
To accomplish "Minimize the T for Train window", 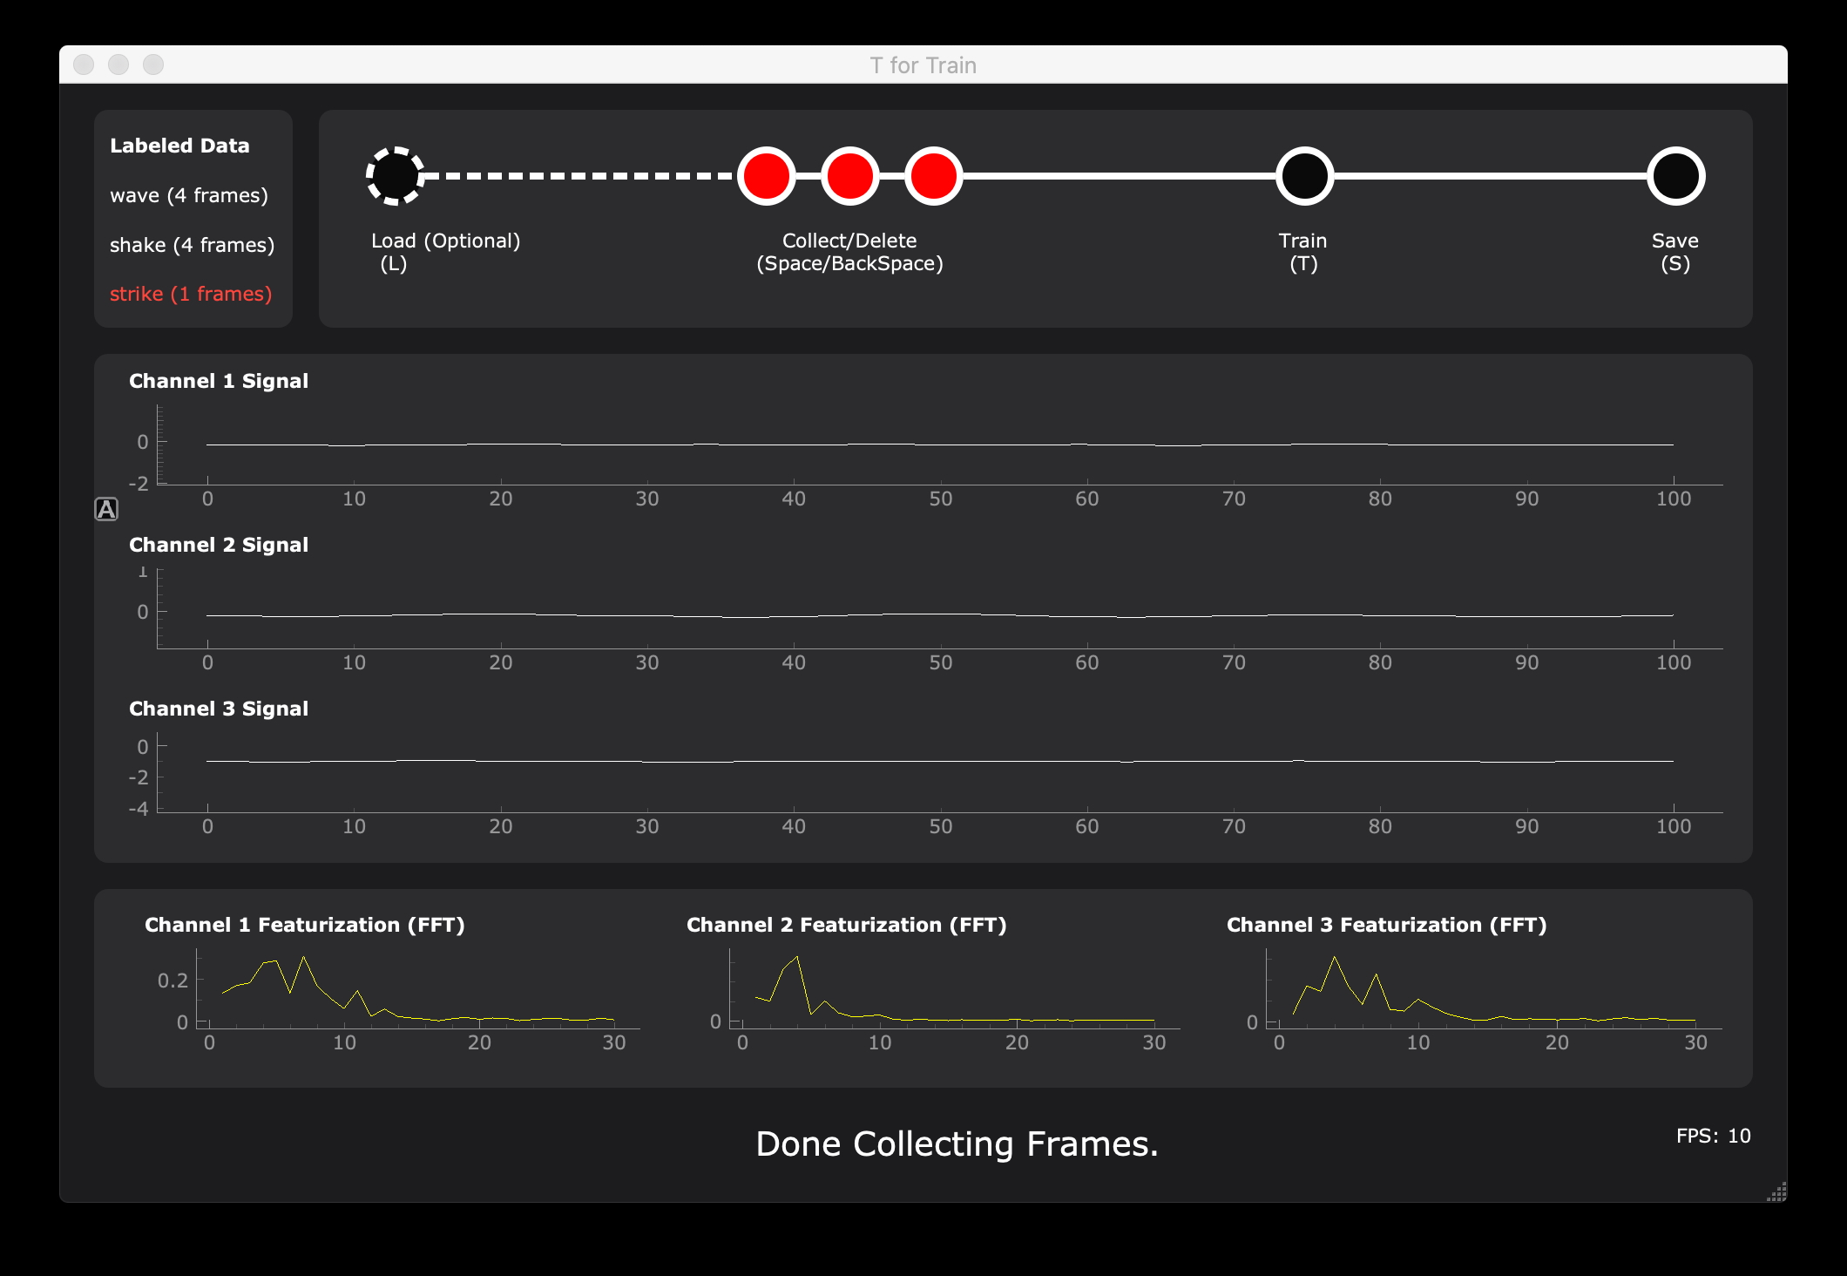I will pos(118,64).
